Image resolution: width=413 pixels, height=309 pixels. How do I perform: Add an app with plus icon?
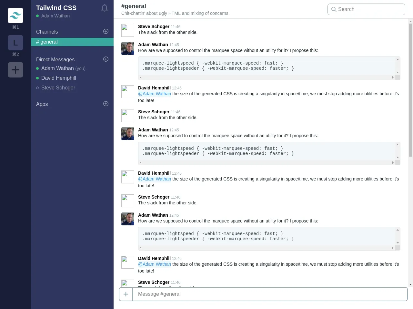tap(106, 104)
